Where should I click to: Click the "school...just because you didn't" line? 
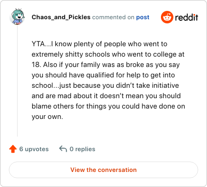pos(105,86)
